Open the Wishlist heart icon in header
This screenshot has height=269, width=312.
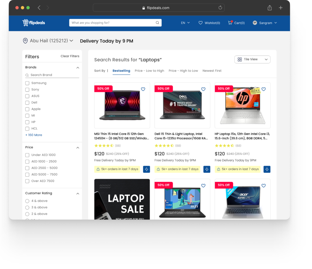(x=200, y=23)
